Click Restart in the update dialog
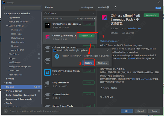This screenshot has width=164, height=116. [88, 63]
